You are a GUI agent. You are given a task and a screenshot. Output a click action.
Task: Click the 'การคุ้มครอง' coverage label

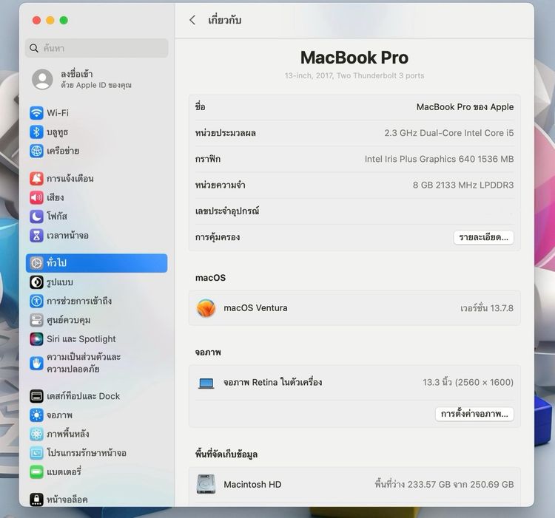pyautogui.click(x=218, y=237)
